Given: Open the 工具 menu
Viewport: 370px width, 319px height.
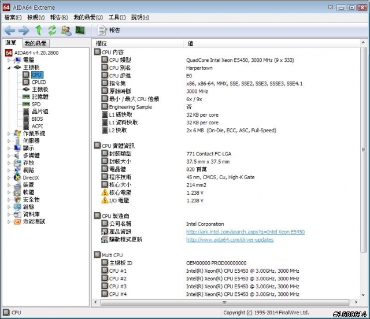Looking at the screenshot, I should (x=117, y=17).
